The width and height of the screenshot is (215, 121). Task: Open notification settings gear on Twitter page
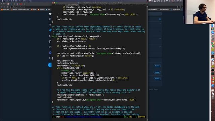pyautogui.click(x=160, y=19)
